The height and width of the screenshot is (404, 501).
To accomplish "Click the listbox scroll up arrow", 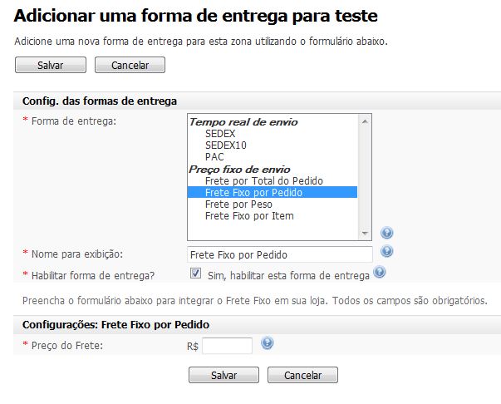I will pyautogui.click(x=365, y=121).
